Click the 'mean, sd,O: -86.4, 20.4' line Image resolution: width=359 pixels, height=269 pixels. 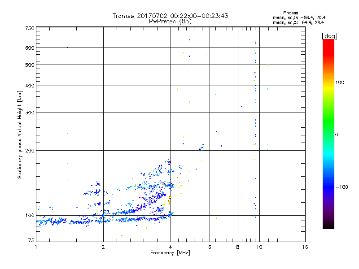coord(299,17)
